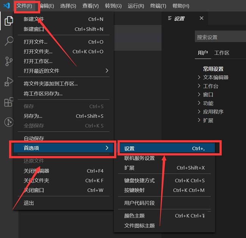Expand the 文本编辑器 settings category
The height and width of the screenshot is (238, 246).
(x=215, y=77)
